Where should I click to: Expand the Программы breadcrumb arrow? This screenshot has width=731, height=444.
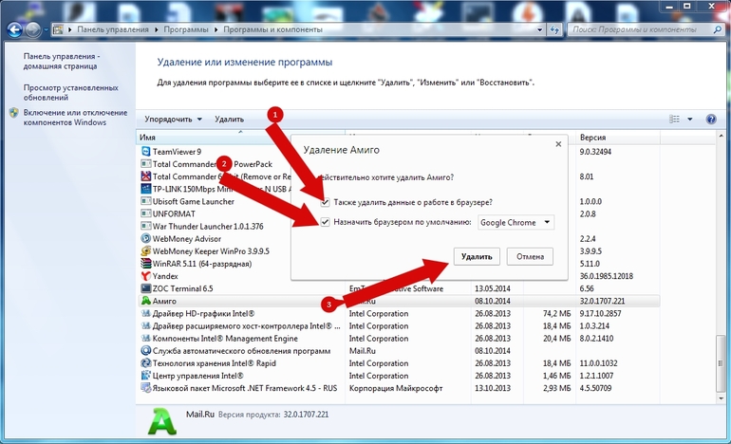216,29
